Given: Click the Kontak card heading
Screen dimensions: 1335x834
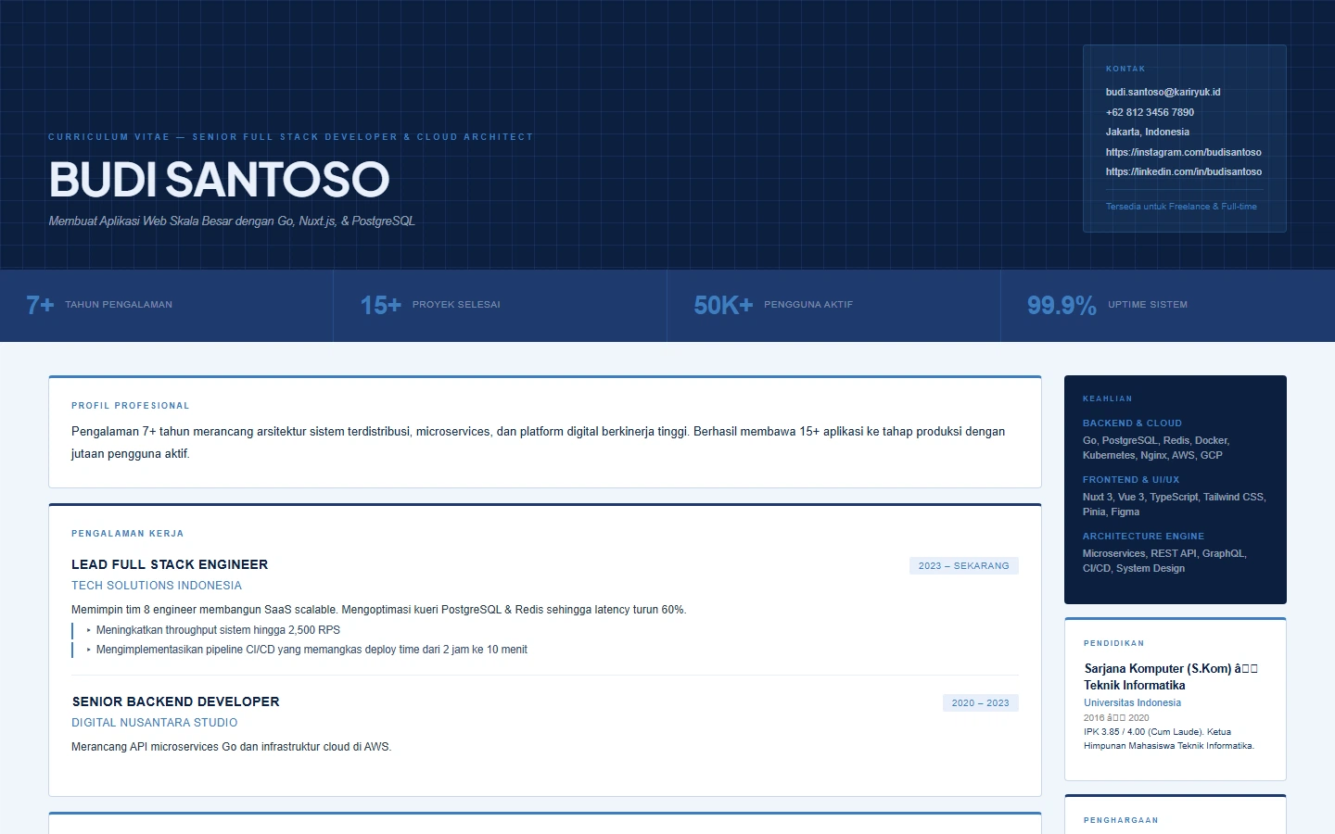Looking at the screenshot, I should tap(1125, 69).
